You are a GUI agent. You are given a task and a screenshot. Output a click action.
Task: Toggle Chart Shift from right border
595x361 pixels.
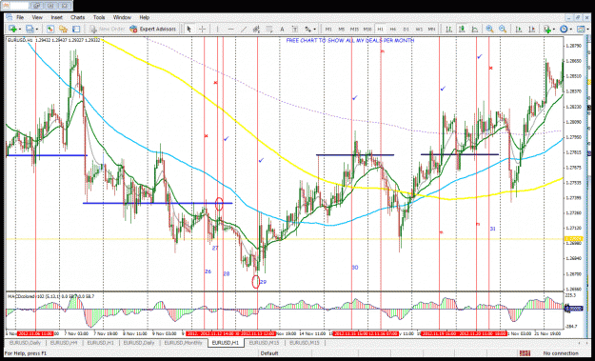pos(531,29)
